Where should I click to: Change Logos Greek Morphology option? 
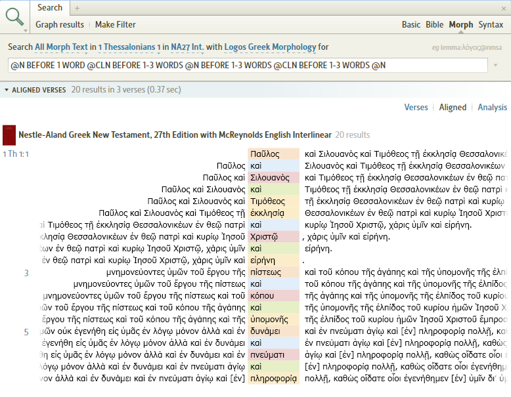[270, 47]
